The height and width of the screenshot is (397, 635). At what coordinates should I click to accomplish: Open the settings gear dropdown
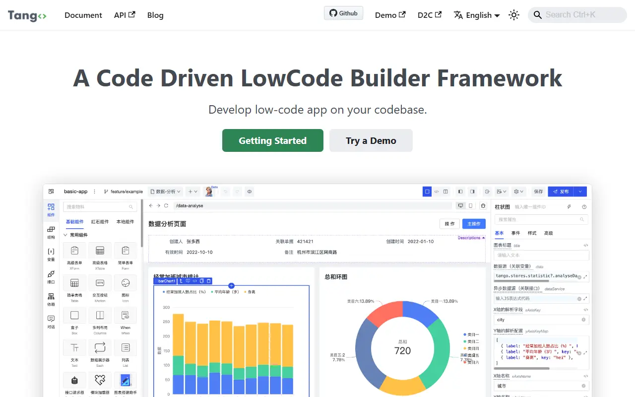tap(518, 192)
